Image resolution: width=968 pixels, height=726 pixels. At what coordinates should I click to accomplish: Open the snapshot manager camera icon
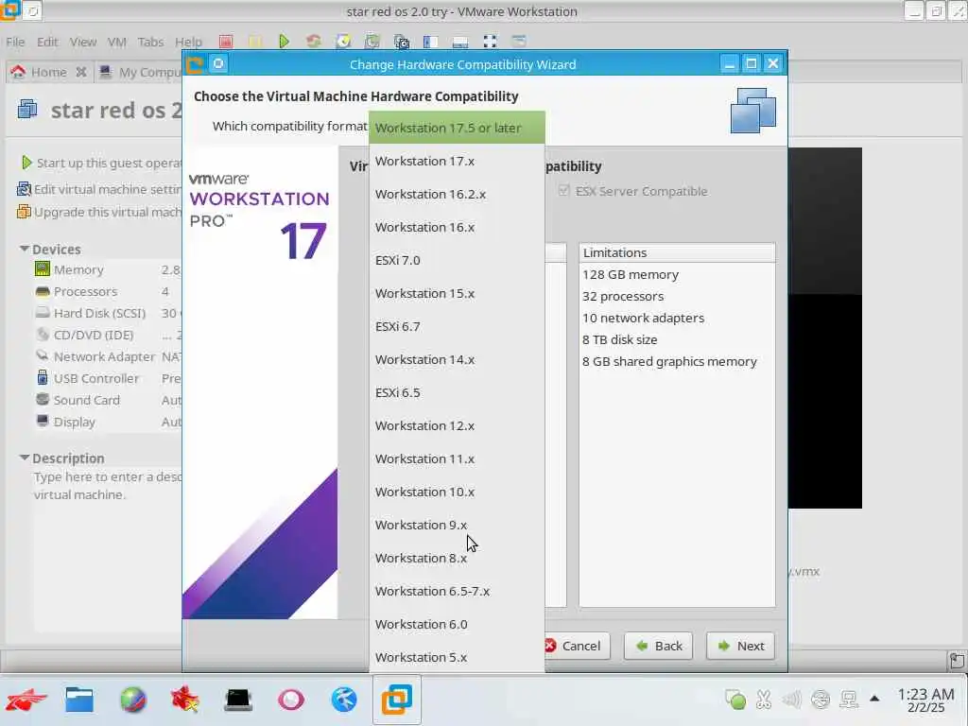[x=401, y=42]
